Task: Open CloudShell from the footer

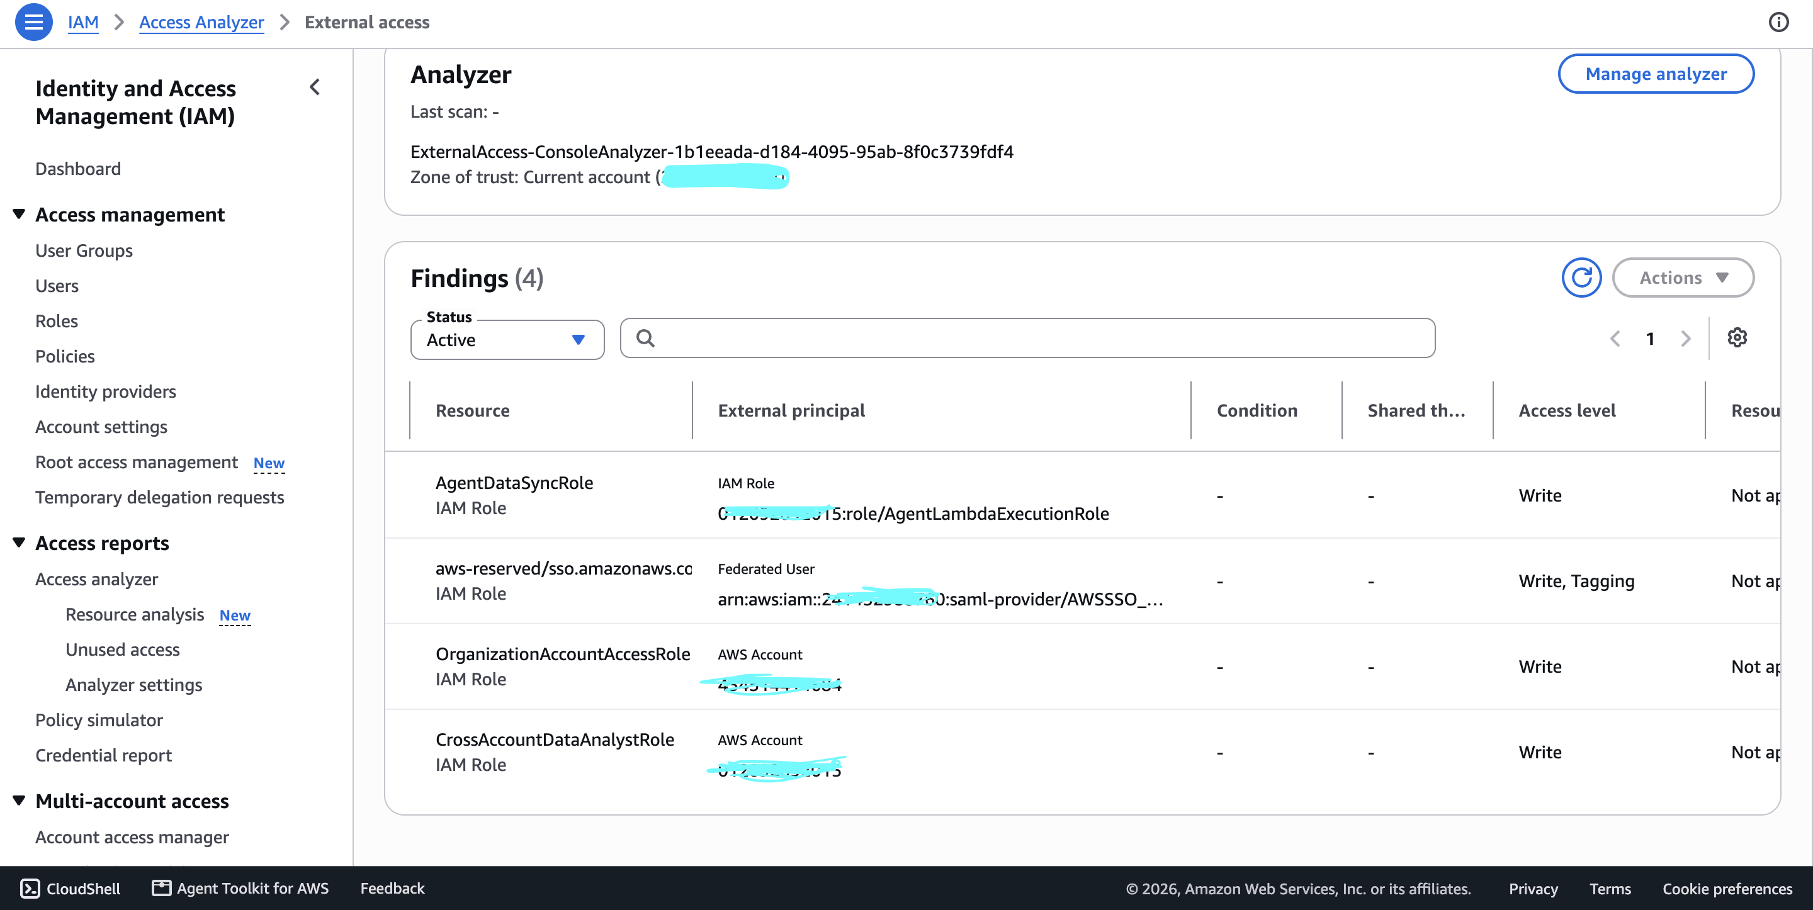Action: tap(71, 888)
